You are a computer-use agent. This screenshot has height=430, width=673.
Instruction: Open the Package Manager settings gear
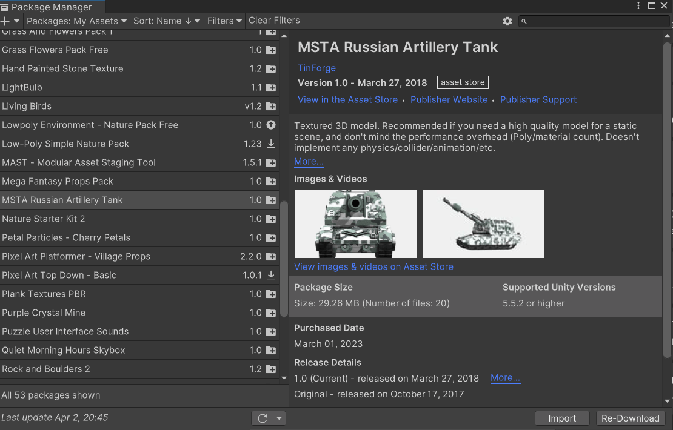coord(507,21)
